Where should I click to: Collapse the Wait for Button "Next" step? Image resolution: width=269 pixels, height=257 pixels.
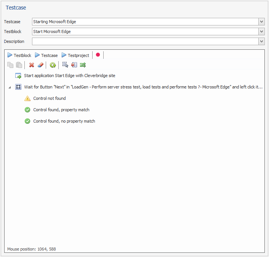pos(10,87)
